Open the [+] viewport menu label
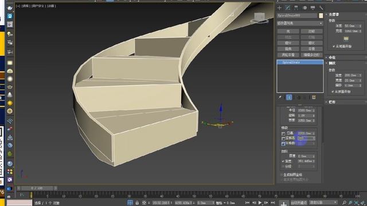Image resolution: width=367 pixels, height=206 pixels. pos(18,6)
